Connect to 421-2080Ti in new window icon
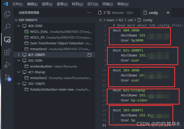This screenshot has height=129, width=184. 89,55
